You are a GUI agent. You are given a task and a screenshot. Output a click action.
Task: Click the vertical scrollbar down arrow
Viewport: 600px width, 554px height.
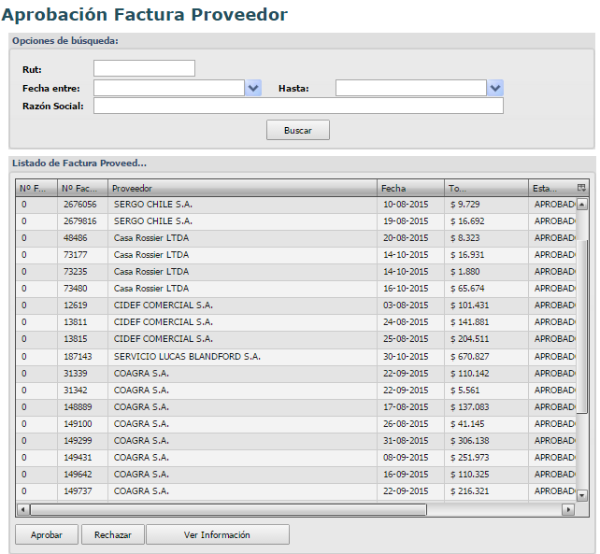pos(581,495)
